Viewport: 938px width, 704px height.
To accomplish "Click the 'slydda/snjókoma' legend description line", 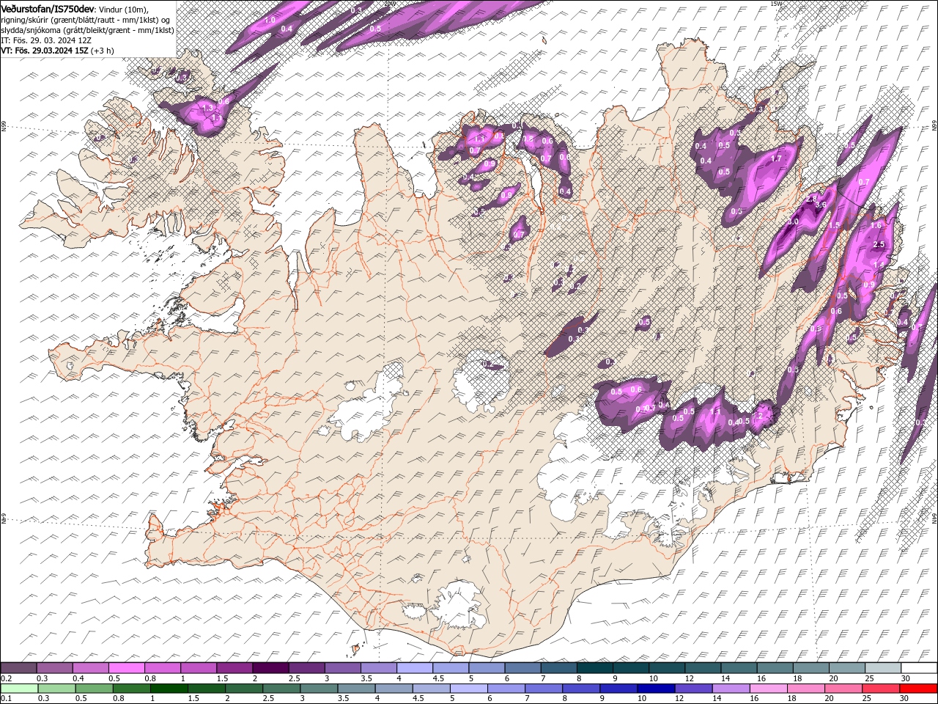I will coord(88,30).
